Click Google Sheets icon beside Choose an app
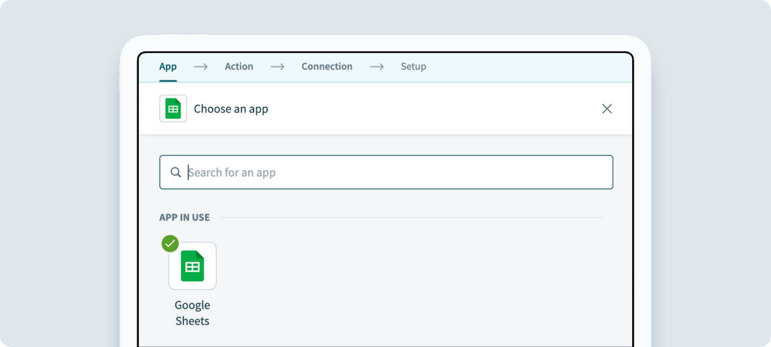771x347 pixels. click(x=173, y=108)
